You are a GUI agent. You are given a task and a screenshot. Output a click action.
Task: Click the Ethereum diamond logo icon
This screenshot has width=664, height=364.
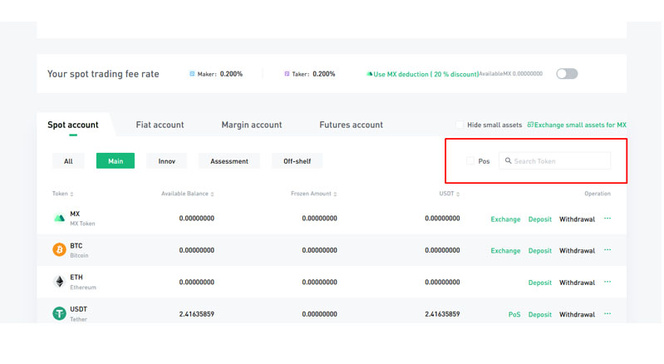point(59,282)
